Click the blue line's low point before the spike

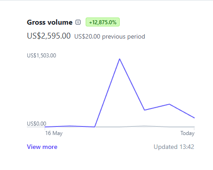tap(95, 127)
